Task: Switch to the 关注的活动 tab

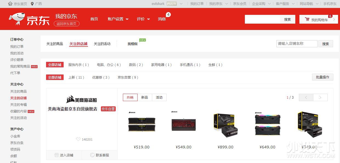Action: point(102,44)
